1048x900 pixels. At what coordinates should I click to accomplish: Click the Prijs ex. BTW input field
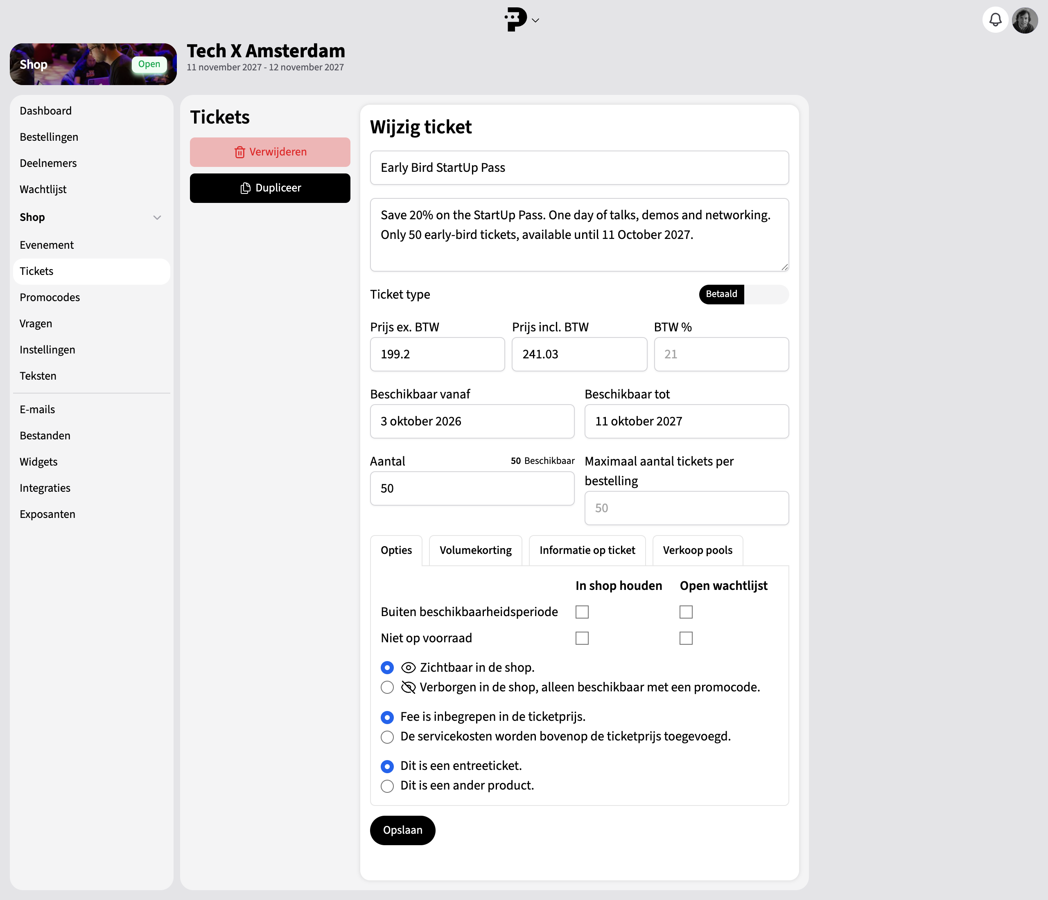tap(437, 354)
